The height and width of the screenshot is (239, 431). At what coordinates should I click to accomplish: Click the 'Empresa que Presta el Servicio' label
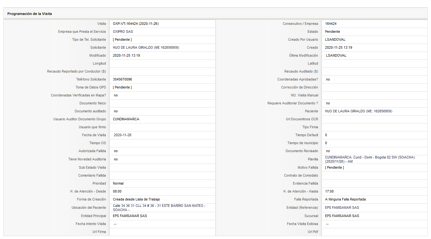click(x=82, y=32)
